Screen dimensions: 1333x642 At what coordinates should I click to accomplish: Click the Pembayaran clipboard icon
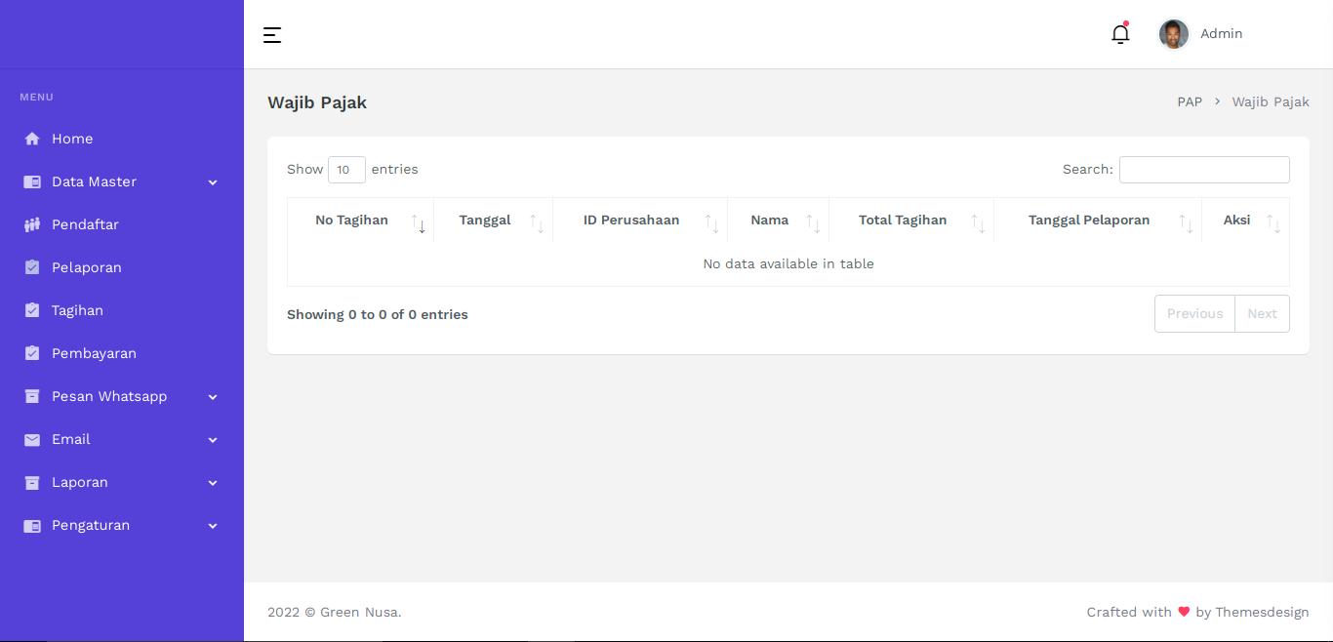click(x=32, y=353)
